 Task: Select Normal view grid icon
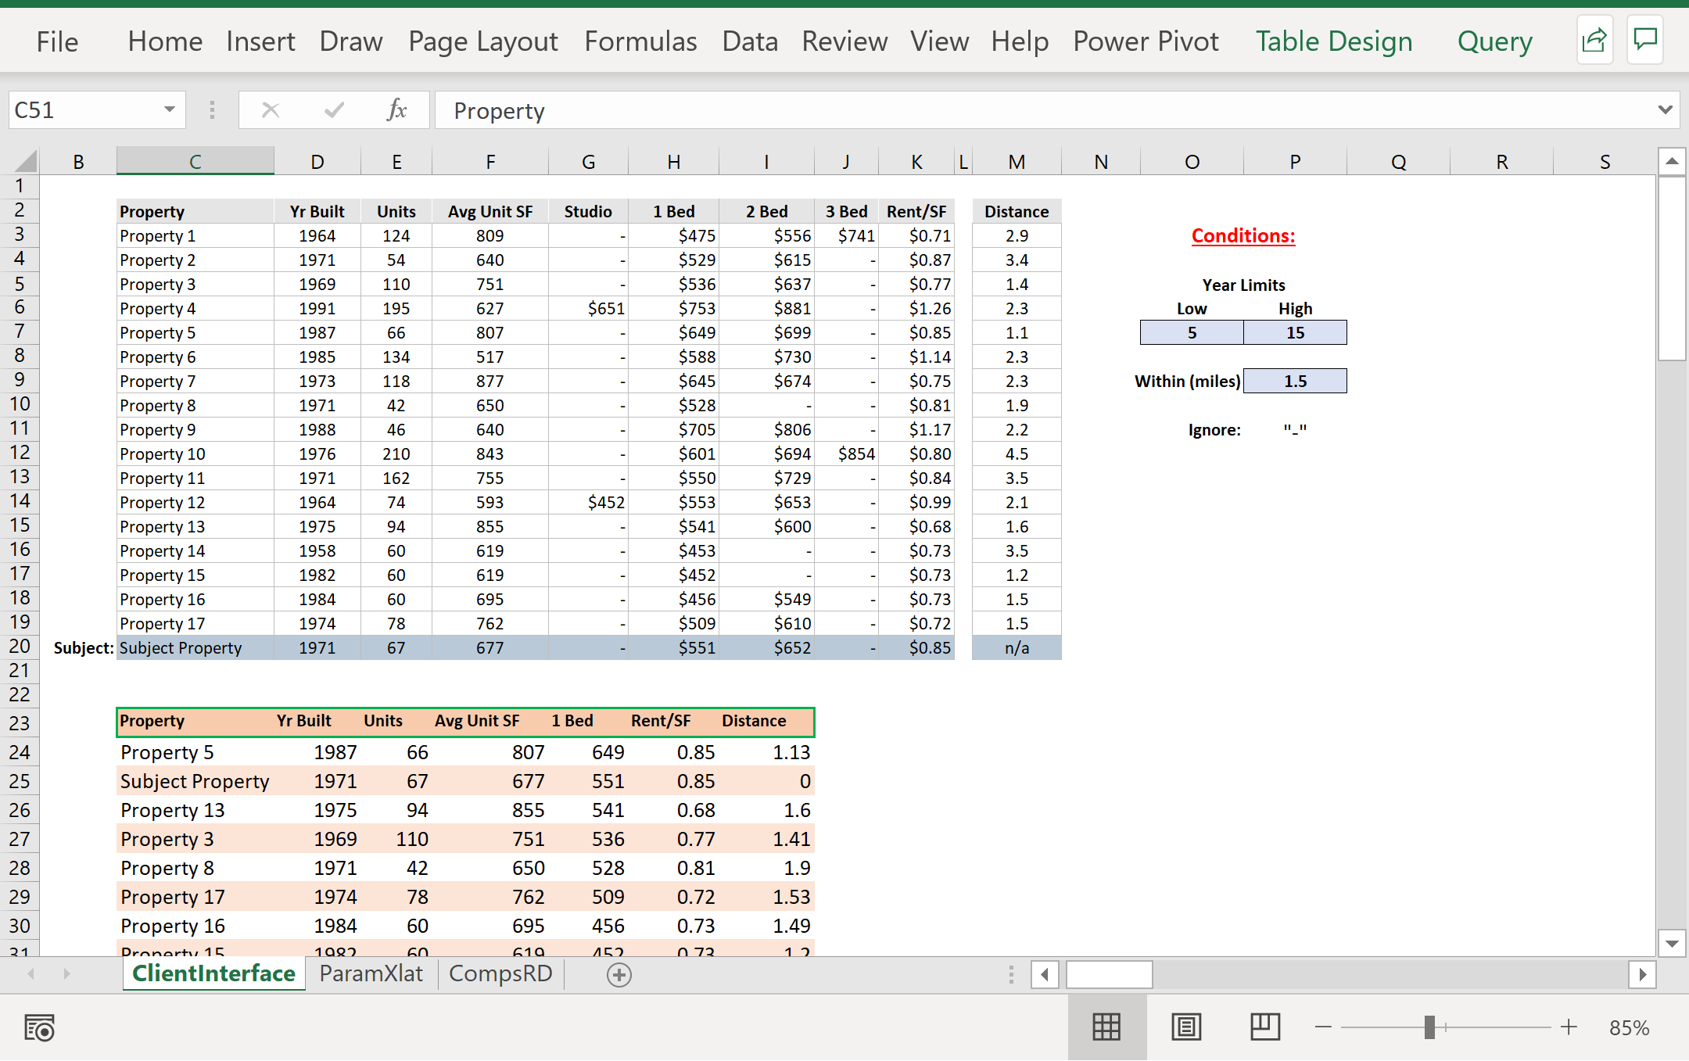point(1106,1027)
